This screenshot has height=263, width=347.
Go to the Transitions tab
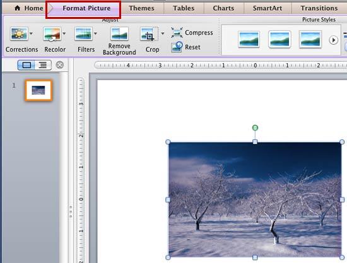(319, 8)
